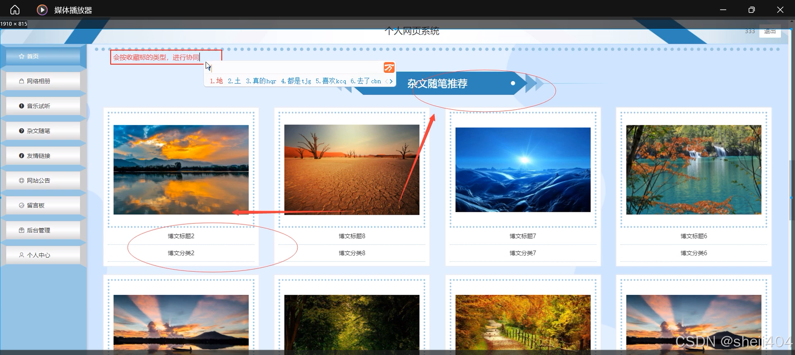Select IME candidate 4.都是
795x355 pixels.
coord(296,81)
